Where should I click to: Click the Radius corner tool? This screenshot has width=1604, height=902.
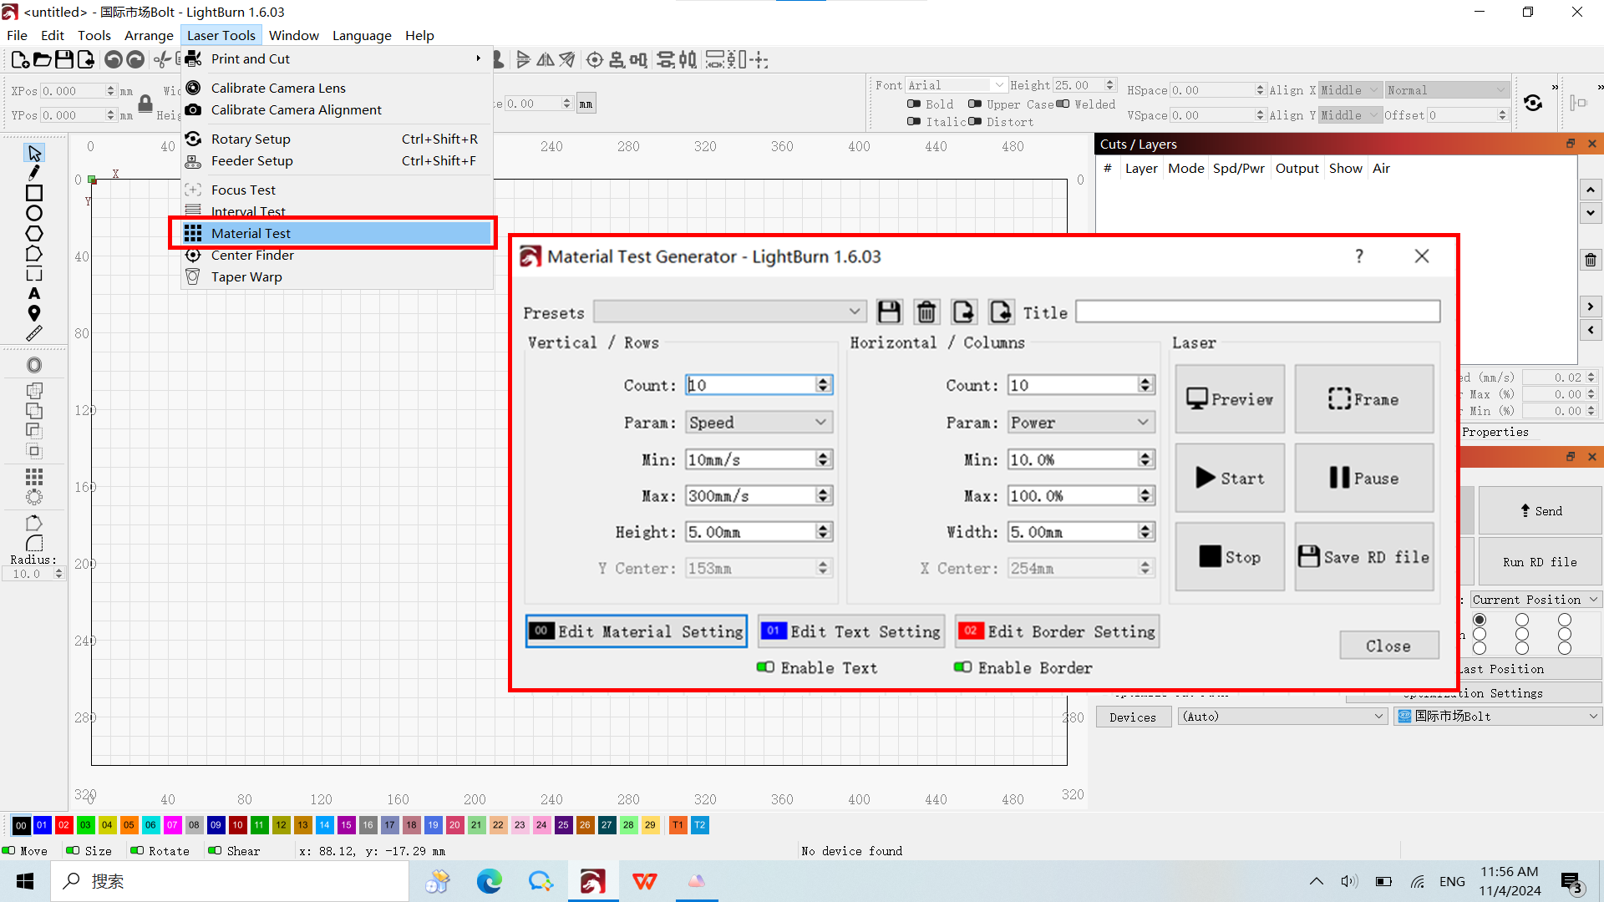point(34,543)
